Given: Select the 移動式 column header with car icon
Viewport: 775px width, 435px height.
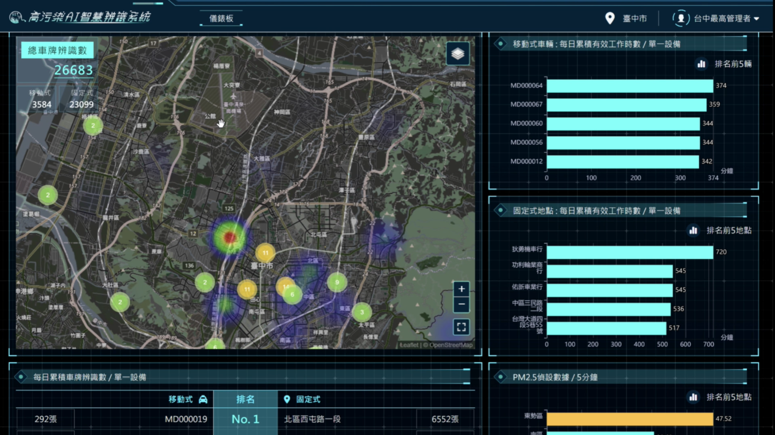Looking at the screenshot, I should [188, 399].
